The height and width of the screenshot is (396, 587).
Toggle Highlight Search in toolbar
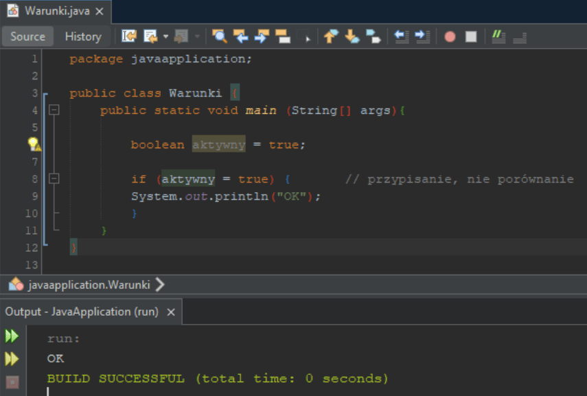[x=282, y=36]
